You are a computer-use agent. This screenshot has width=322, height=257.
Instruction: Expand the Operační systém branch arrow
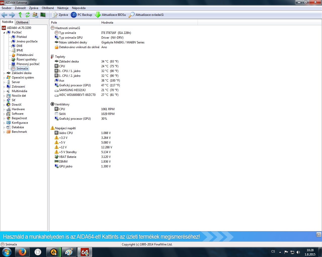pyautogui.click(x=4, y=78)
